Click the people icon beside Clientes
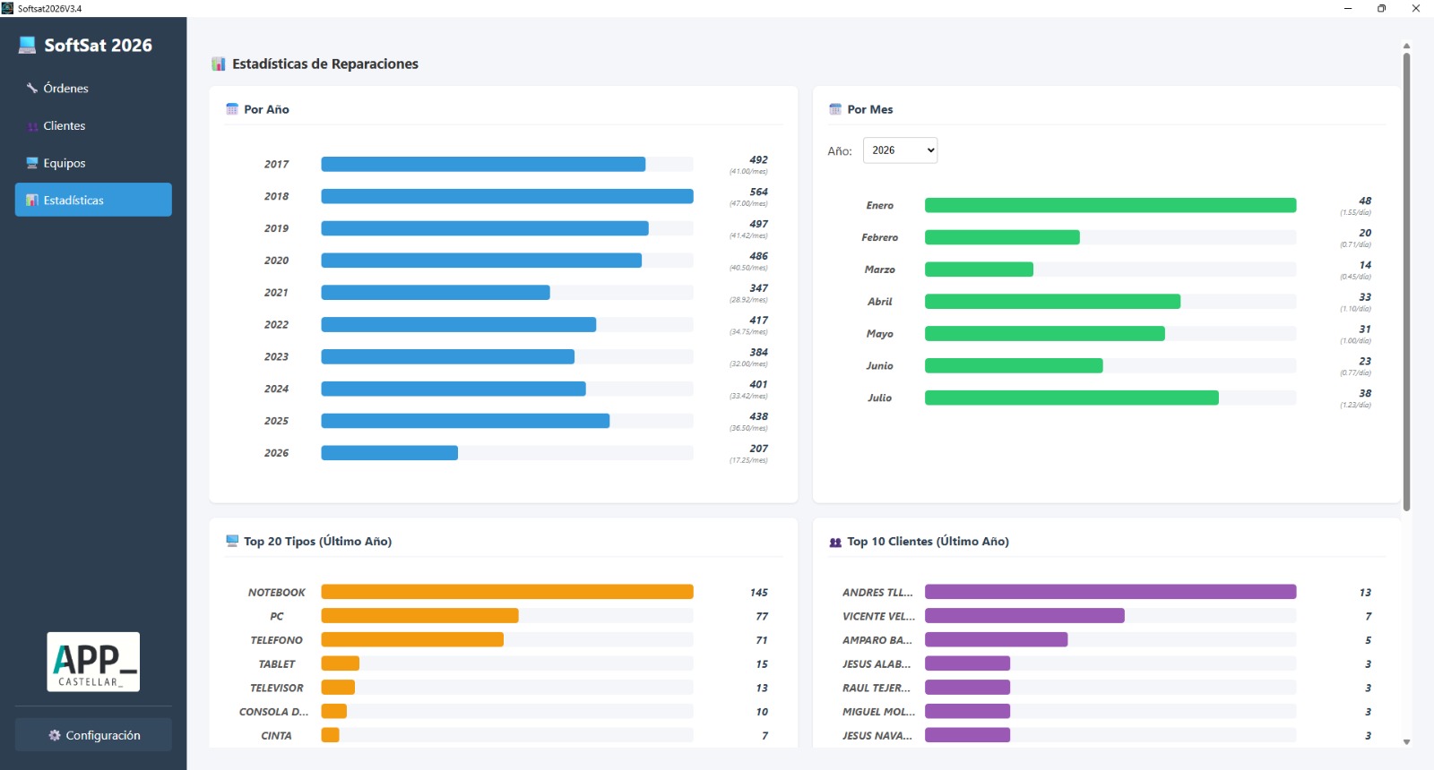 tap(32, 126)
